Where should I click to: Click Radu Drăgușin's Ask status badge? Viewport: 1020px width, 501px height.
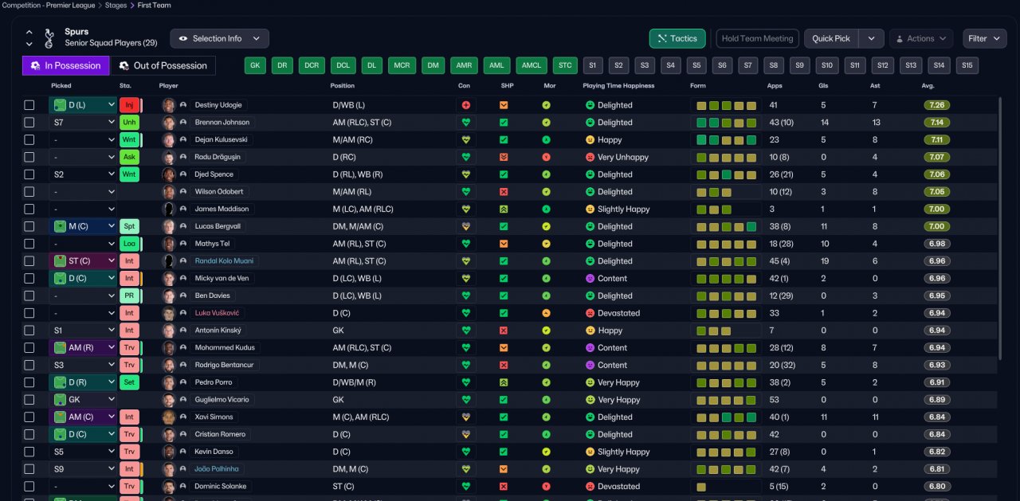(129, 157)
